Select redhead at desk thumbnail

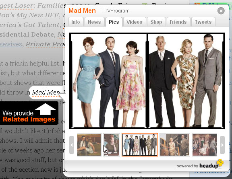(x=112, y=145)
